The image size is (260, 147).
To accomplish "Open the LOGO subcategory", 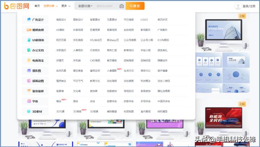I will [144, 20].
